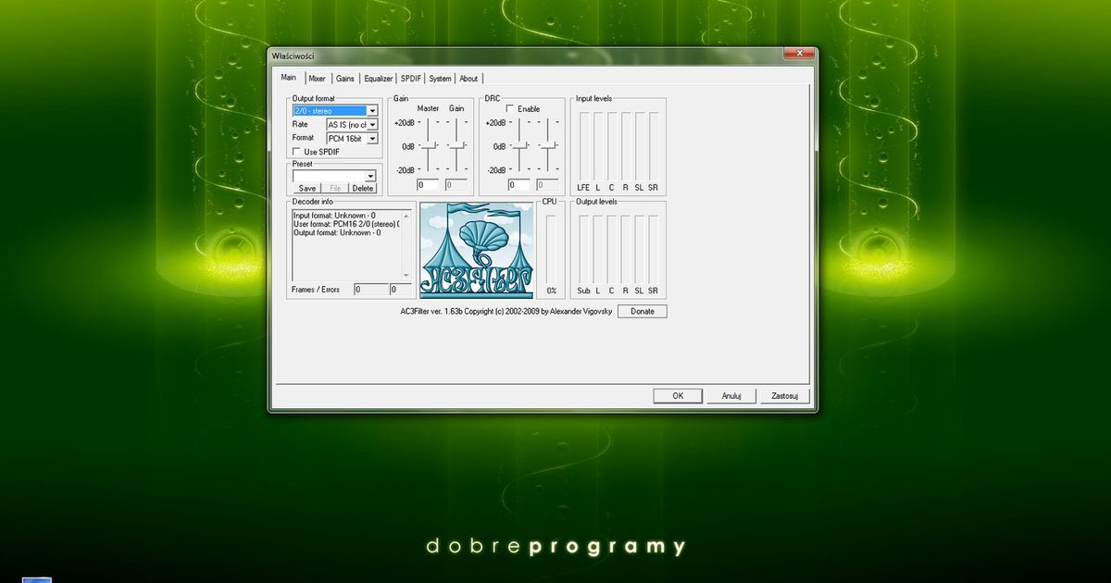The height and width of the screenshot is (583, 1111).
Task: Open the Equalizer tab
Action: (x=378, y=78)
